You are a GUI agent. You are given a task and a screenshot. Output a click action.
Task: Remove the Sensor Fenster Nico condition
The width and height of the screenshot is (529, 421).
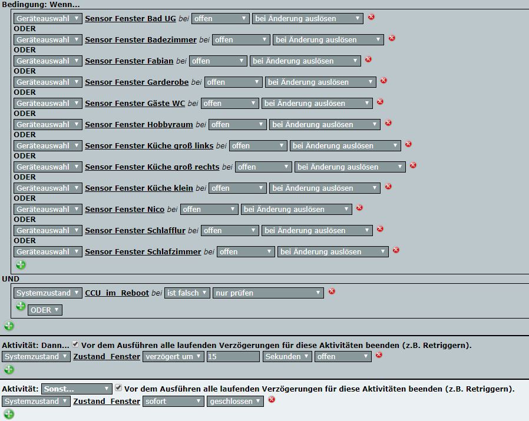pyautogui.click(x=359, y=208)
